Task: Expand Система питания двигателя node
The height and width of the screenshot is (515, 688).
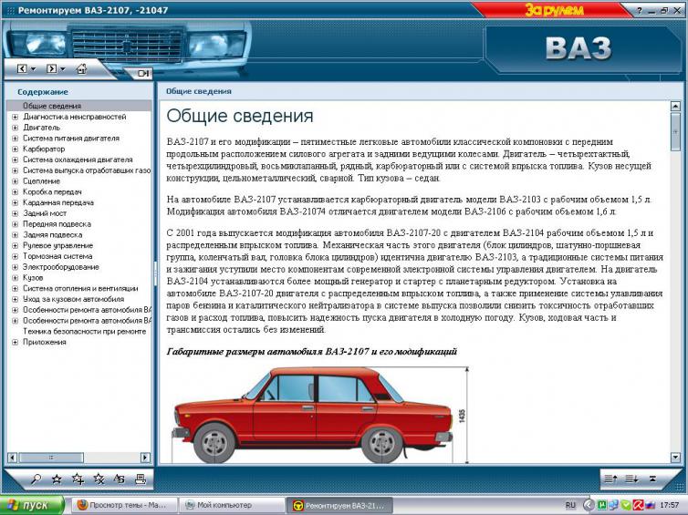Action: pyautogui.click(x=15, y=139)
